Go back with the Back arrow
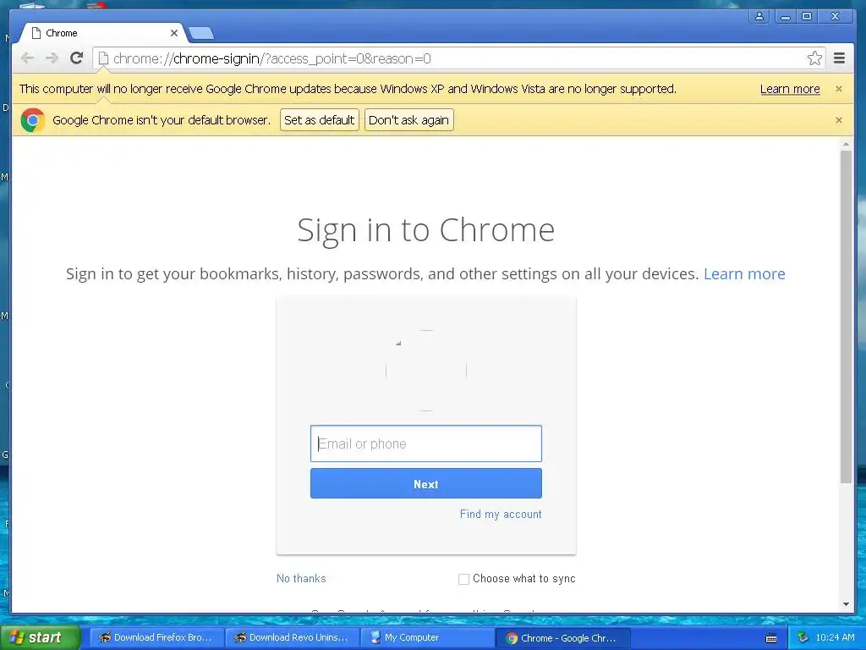Viewport: 866px width, 650px height. (x=27, y=58)
